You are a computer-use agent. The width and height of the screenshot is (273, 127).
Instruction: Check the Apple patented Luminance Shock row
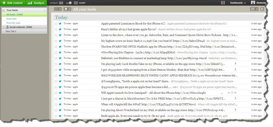click(x=56, y=24)
